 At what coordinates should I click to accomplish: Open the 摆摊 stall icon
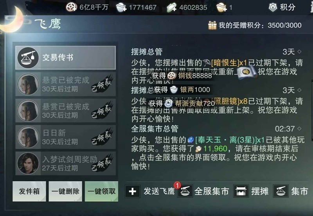241,191
